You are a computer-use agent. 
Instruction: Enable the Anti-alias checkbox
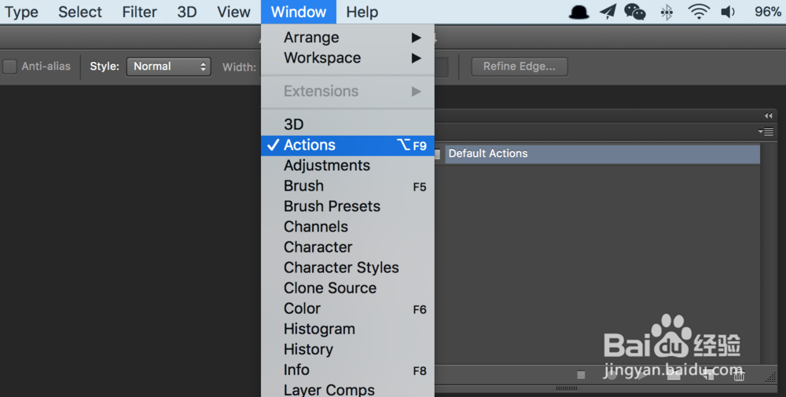coord(10,67)
